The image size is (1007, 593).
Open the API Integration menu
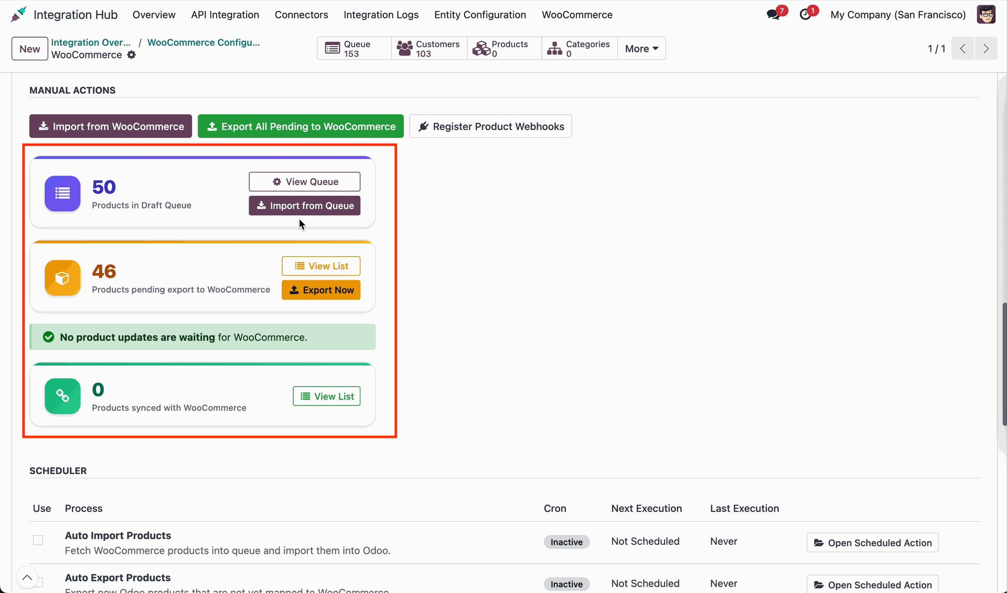coord(225,15)
